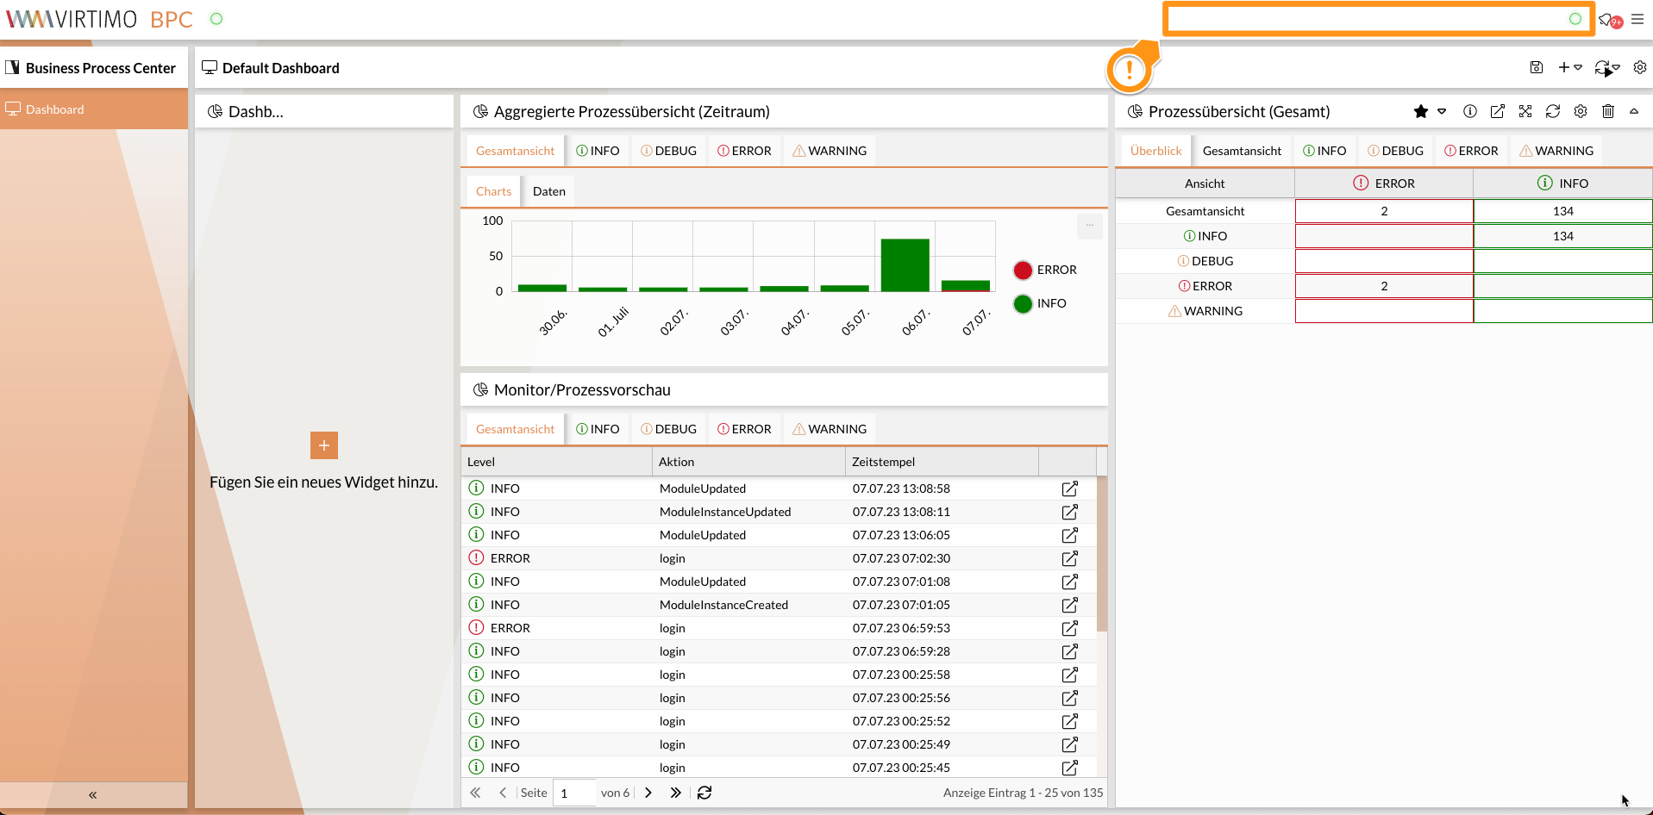Maximize the Prozessübersicht (Gesamt) widget
The image size is (1653, 815).
pyautogui.click(x=1525, y=111)
